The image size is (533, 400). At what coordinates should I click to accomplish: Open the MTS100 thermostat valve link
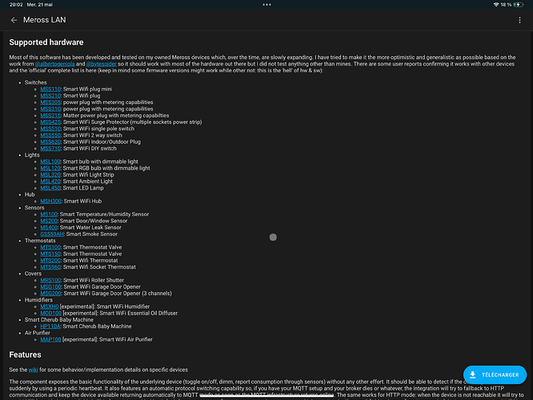pos(50,247)
